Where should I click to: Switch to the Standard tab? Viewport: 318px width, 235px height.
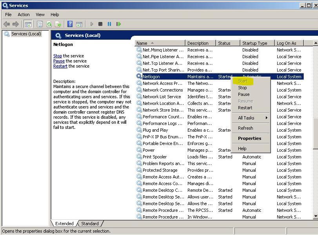click(x=90, y=224)
